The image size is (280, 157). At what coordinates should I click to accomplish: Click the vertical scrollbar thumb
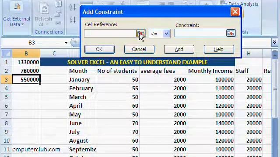click(x=275, y=89)
